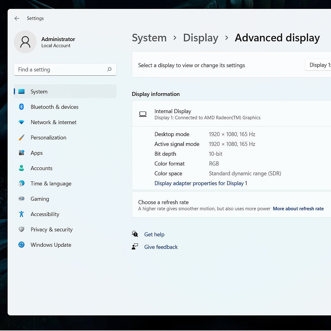Expand the Display 1 selection dropdown
The width and height of the screenshot is (331, 331).
pos(319,65)
